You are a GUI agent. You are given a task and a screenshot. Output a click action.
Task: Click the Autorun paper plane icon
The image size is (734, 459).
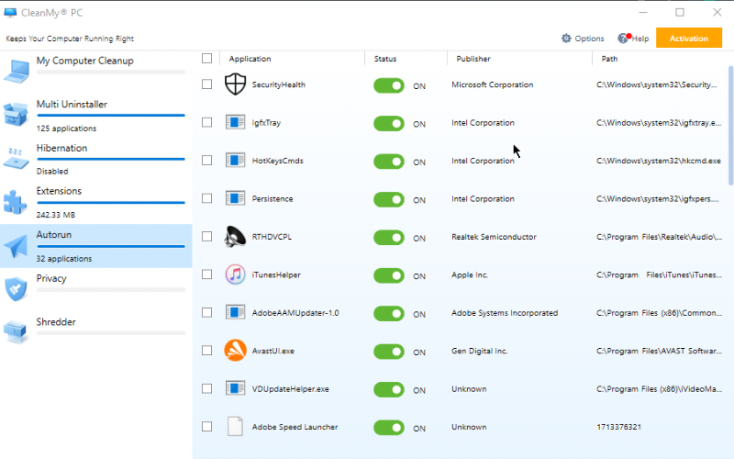[16, 246]
